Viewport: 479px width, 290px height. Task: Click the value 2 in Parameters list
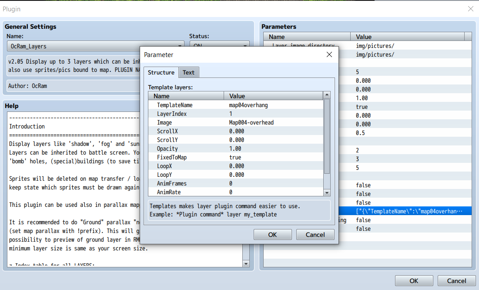[x=357, y=151]
